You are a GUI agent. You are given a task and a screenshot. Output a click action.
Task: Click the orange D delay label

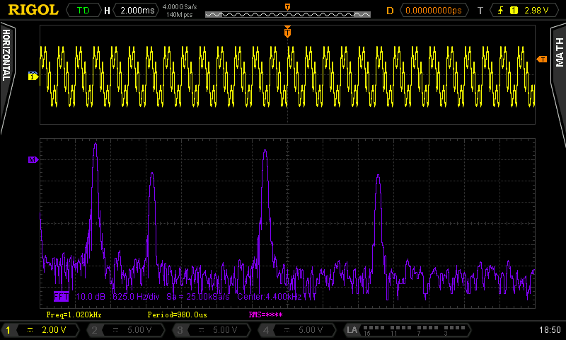(x=390, y=11)
